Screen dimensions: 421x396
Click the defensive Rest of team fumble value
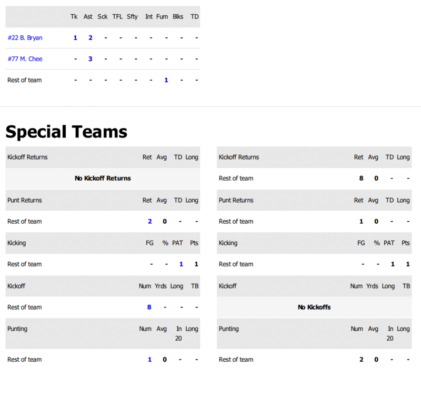point(166,80)
